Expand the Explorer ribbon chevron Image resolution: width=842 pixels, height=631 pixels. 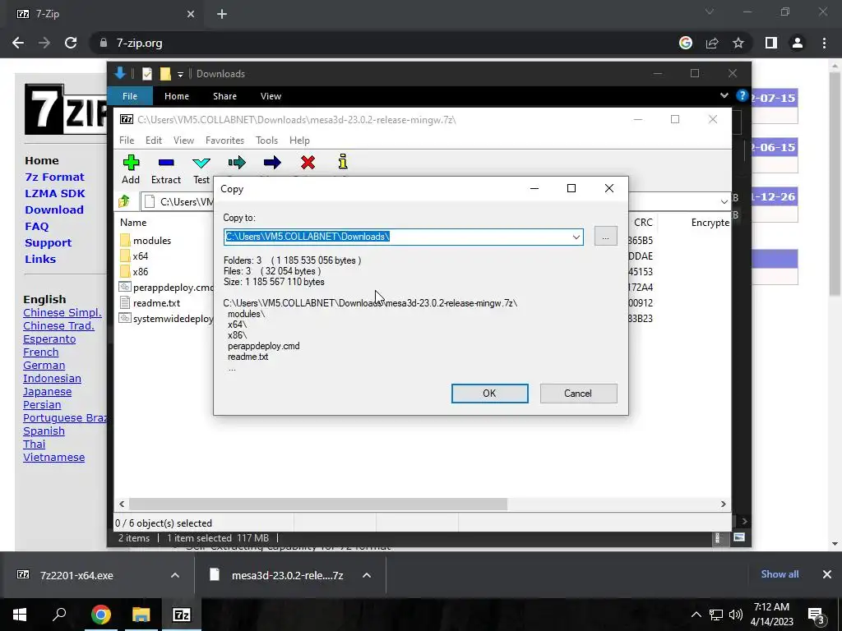point(724,95)
